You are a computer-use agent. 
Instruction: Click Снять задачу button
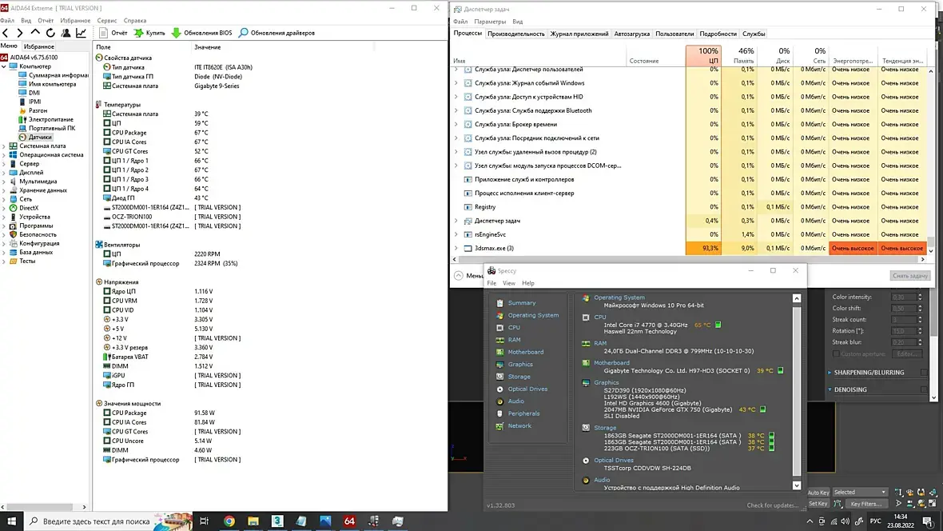click(910, 276)
